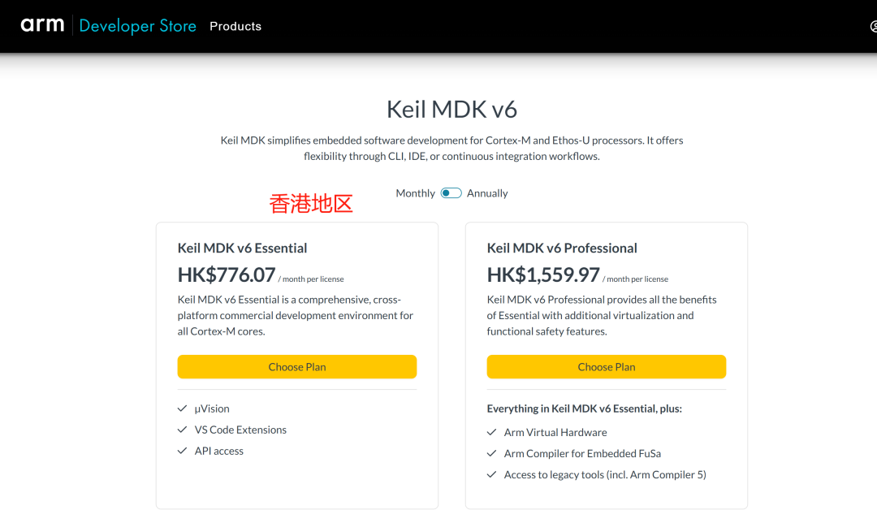Click the Keil MDK v6 page heading
This screenshot has width=877, height=523.
(452, 109)
